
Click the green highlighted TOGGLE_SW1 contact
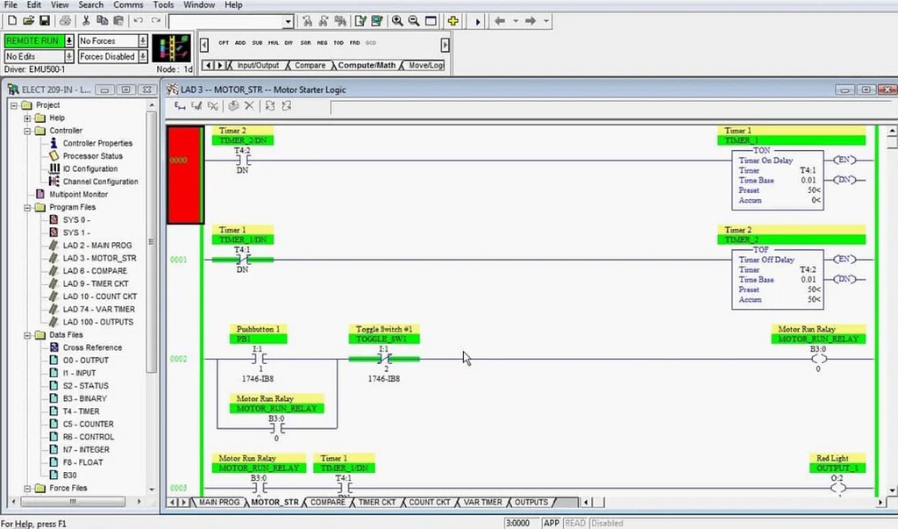click(x=383, y=359)
